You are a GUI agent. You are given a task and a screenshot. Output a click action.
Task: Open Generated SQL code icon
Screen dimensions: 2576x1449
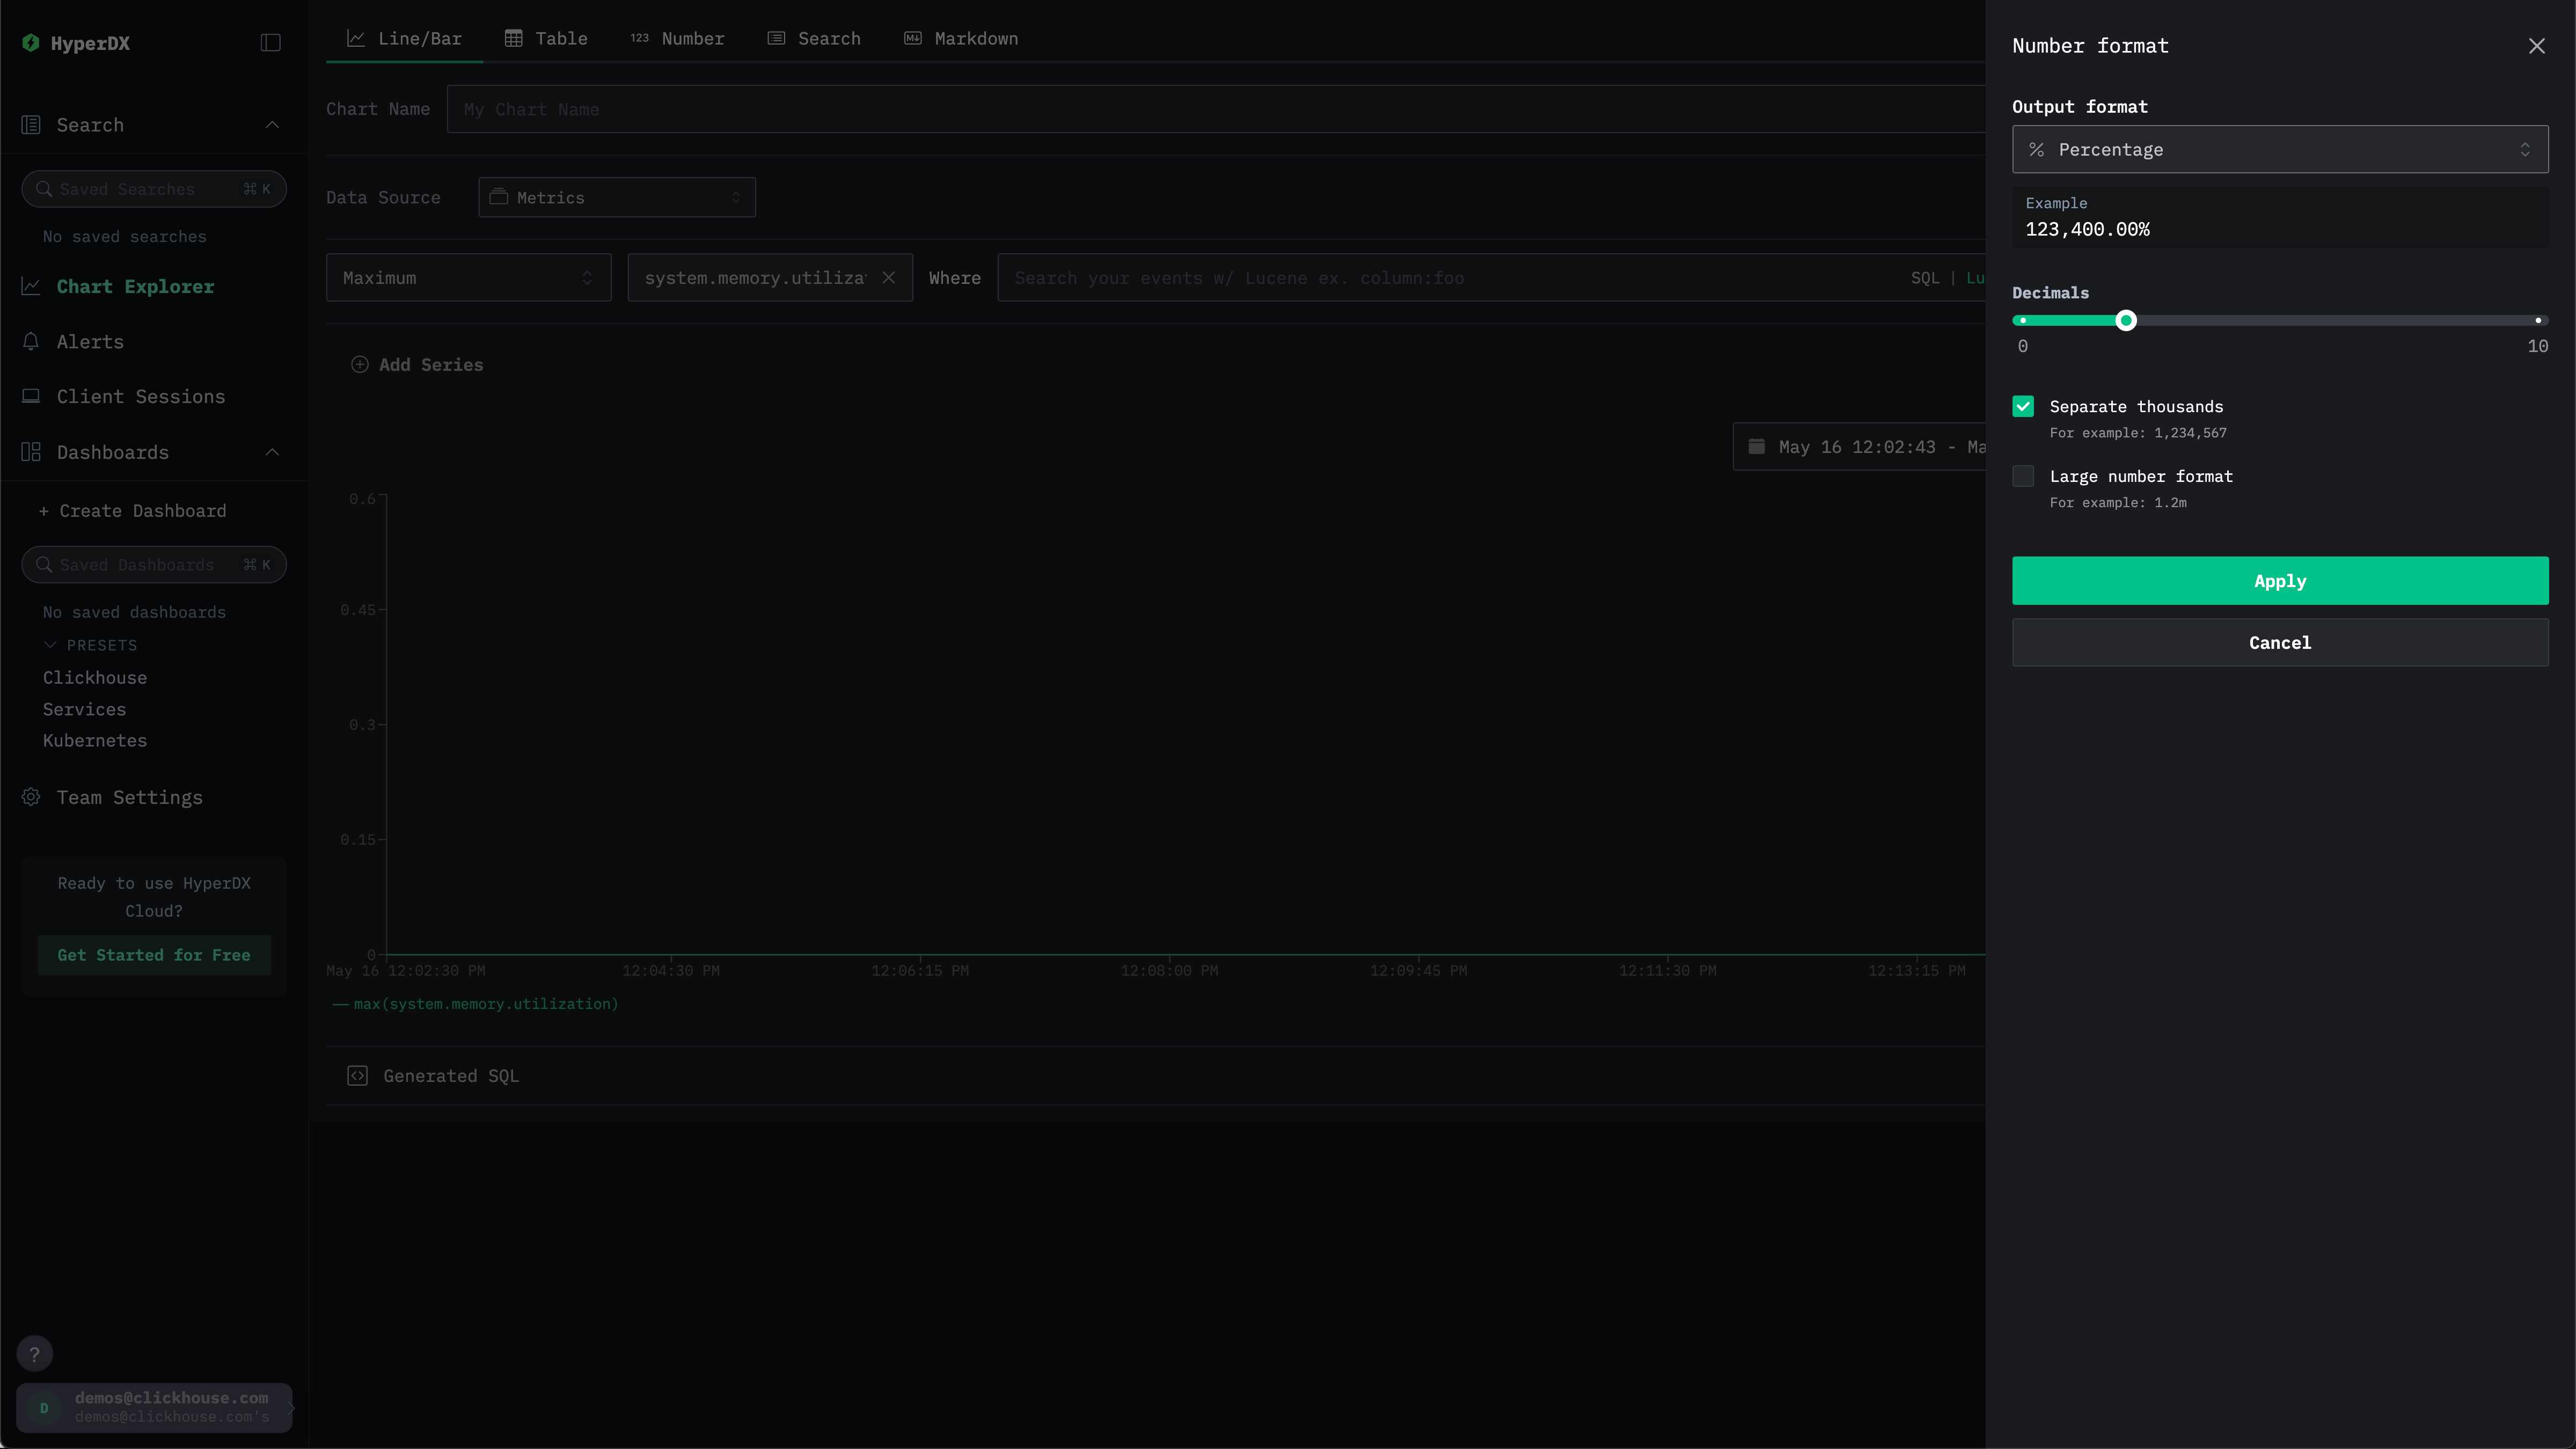tap(357, 1076)
